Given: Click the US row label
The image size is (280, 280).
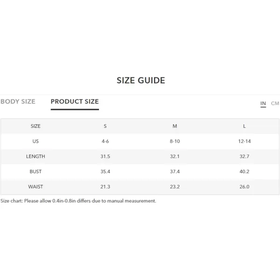Looking at the screenshot, I should 35,141.
